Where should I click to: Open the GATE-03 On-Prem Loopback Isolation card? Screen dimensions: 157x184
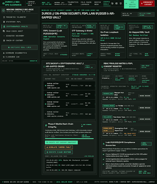click(112, 41)
